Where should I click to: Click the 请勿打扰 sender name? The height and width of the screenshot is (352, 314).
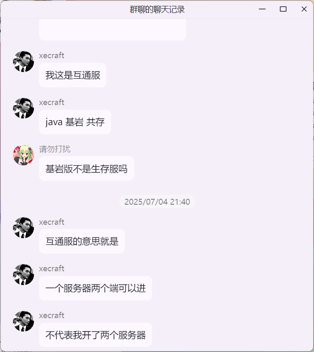(54, 149)
